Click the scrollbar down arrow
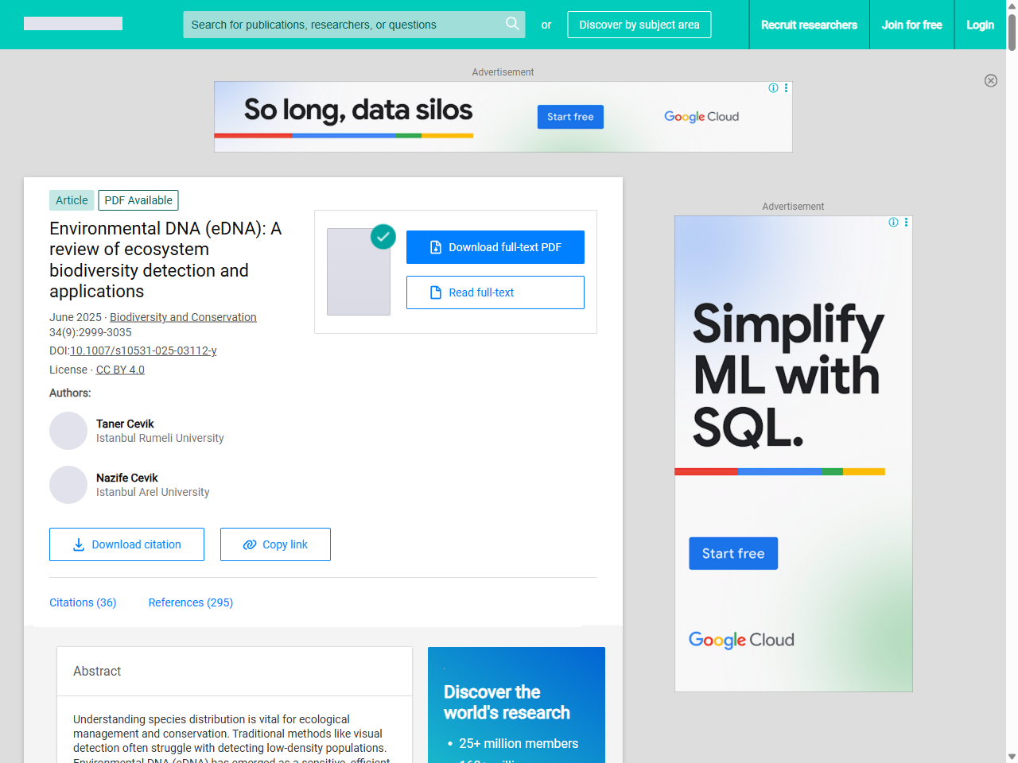 pyautogui.click(x=1012, y=757)
